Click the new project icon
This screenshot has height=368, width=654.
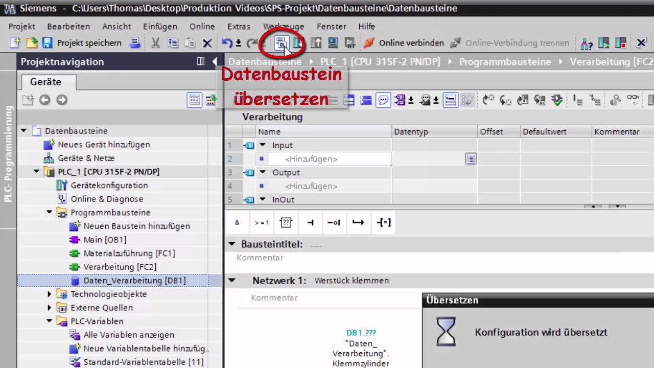[x=16, y=43]
